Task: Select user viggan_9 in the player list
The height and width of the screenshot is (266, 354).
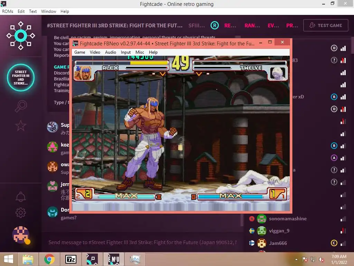Action: pyautogui.click(x=279, y=231)
